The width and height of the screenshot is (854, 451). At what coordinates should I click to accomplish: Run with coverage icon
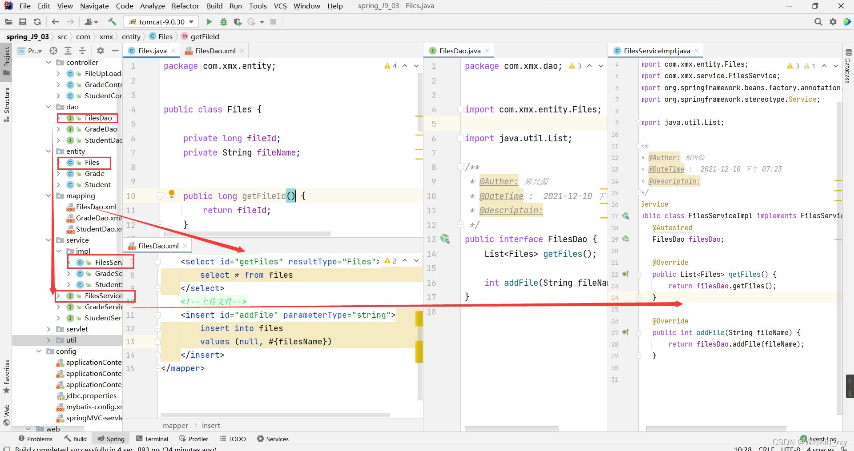238,22
